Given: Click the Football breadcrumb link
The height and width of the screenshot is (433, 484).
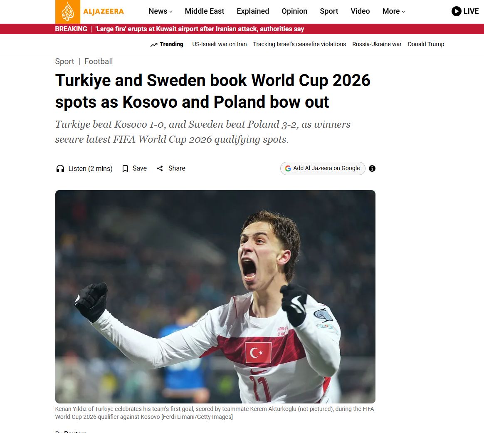Looking at the screenshot, I should (x=99, y=62).
